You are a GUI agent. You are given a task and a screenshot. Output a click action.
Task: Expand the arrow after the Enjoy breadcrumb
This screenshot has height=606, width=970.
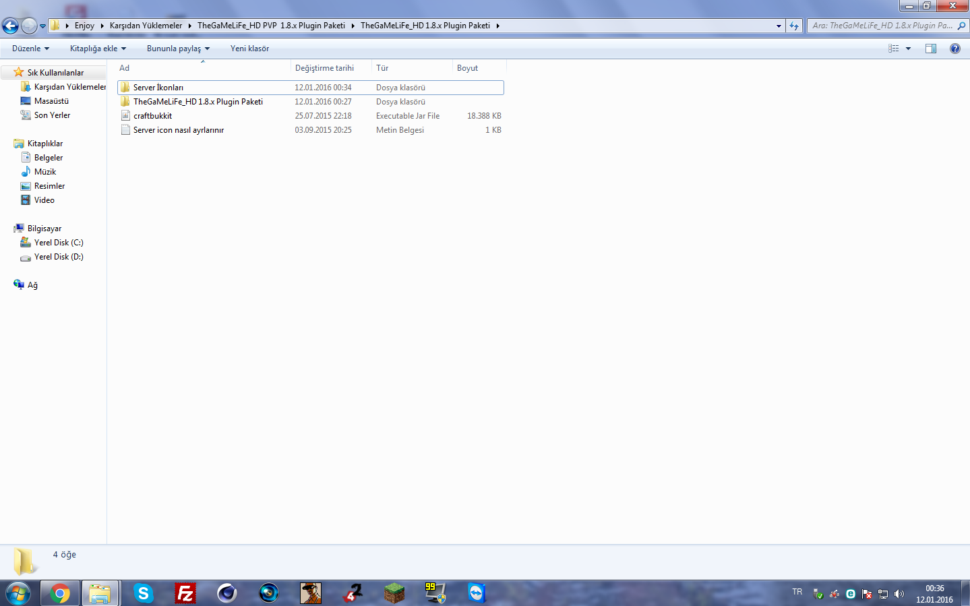102,26
